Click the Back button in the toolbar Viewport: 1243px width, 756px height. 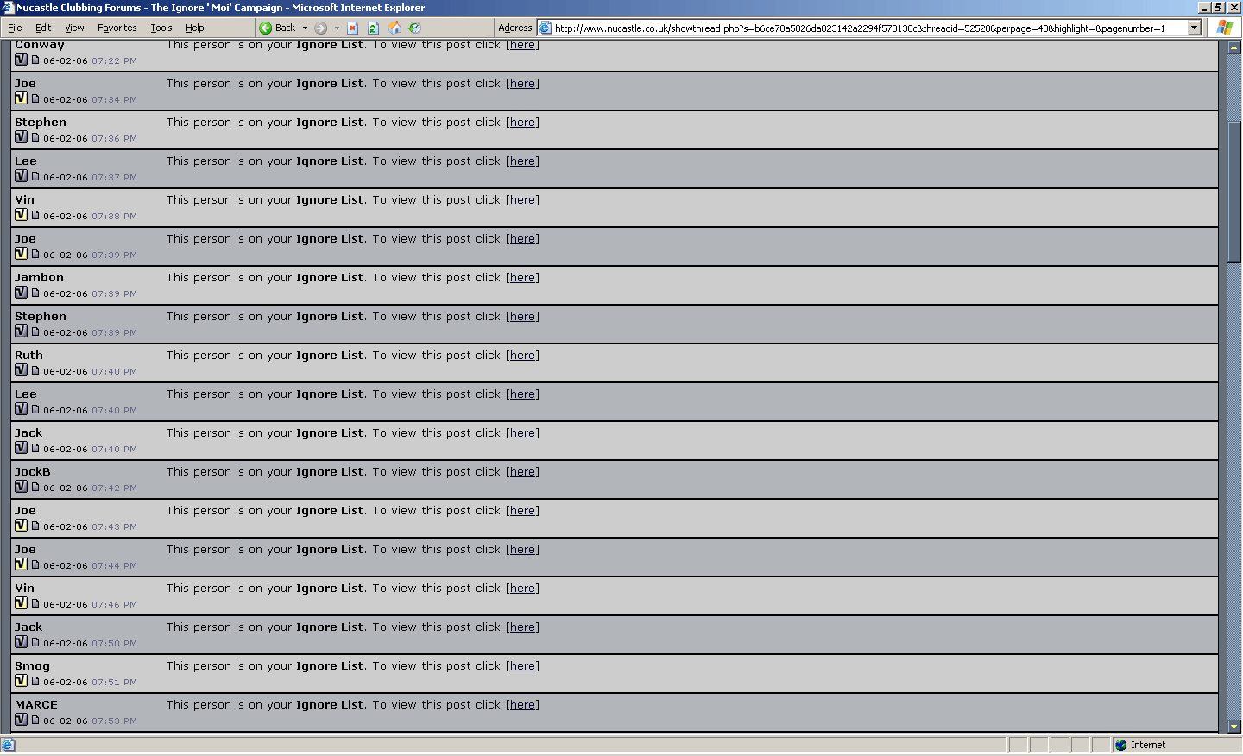pyautogui.click(x=278, y=28)
